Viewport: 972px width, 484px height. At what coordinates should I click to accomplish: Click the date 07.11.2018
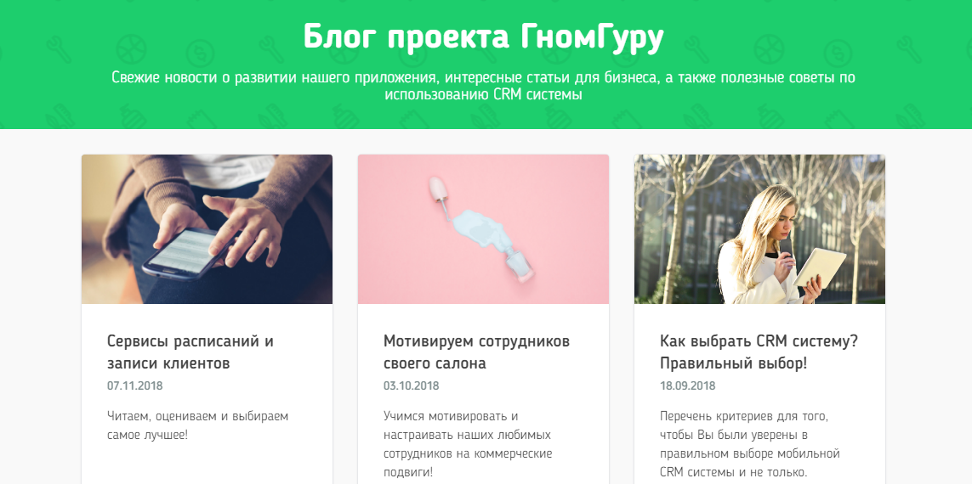tap(134, 386)
